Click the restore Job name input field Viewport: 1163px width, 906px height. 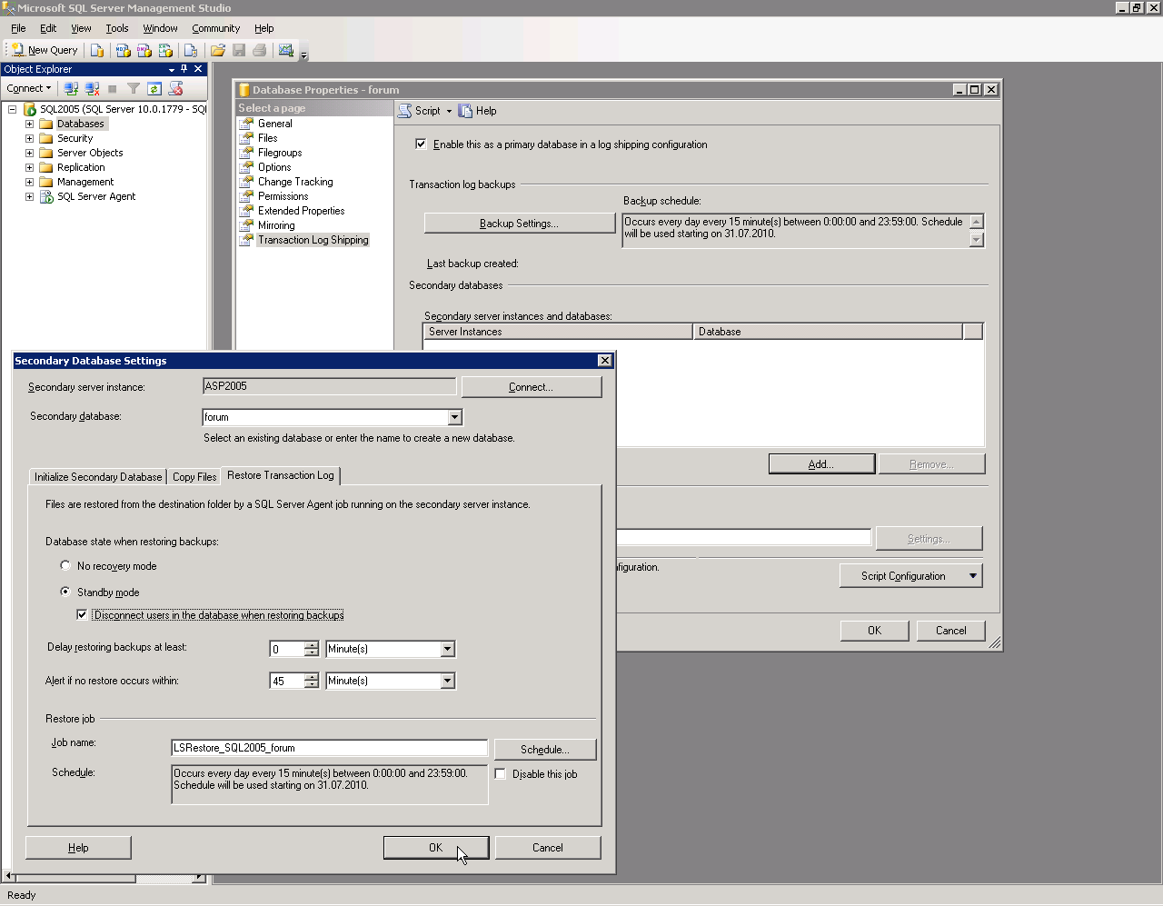click(329, 748)
